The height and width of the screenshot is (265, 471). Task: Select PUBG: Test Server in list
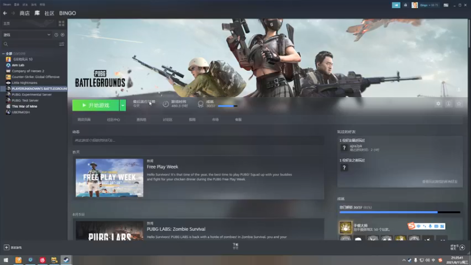pyautogui.click(x=25, y=100)
